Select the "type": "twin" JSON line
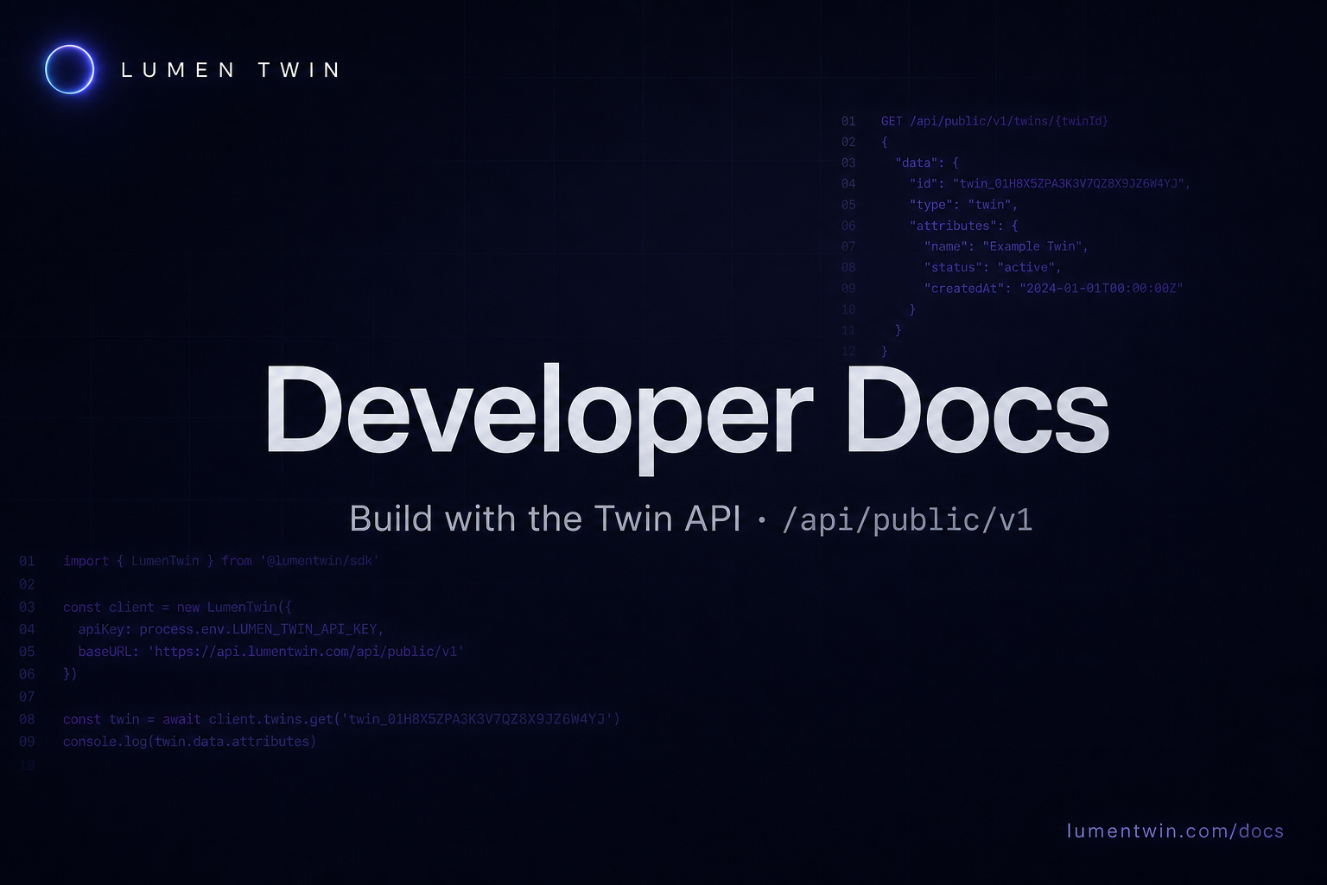 click(963, 205)
